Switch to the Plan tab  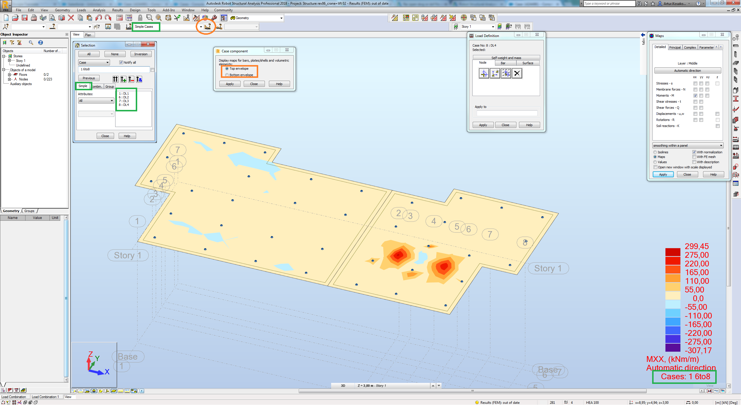89,35
